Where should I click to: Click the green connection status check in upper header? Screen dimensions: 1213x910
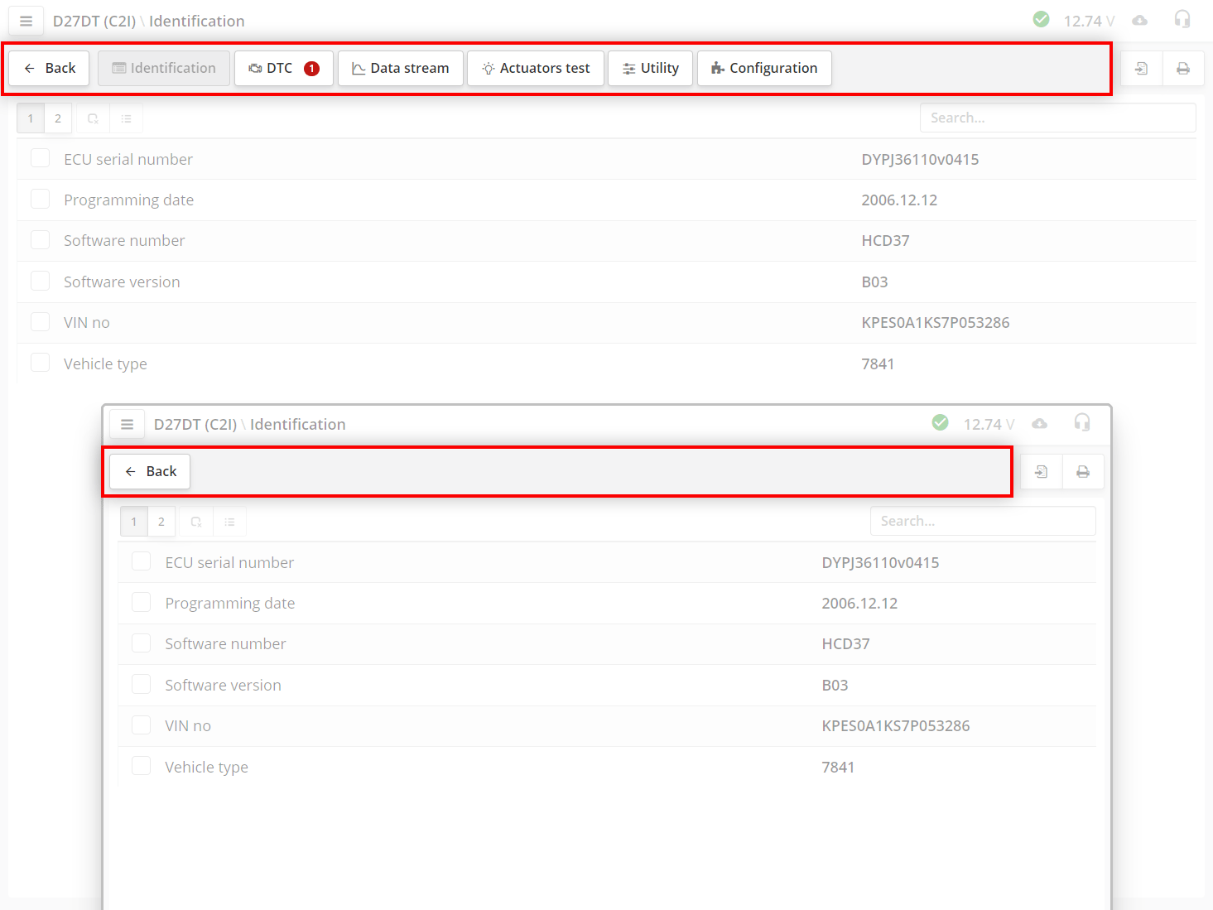pos(1042,20)
